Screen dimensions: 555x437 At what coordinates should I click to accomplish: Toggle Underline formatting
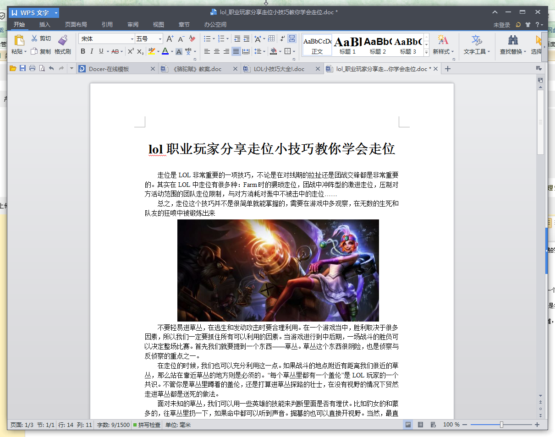pos(101,51)
